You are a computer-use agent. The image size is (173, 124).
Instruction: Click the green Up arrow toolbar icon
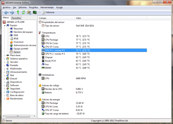pyautogui.click(x=18, y=12)
